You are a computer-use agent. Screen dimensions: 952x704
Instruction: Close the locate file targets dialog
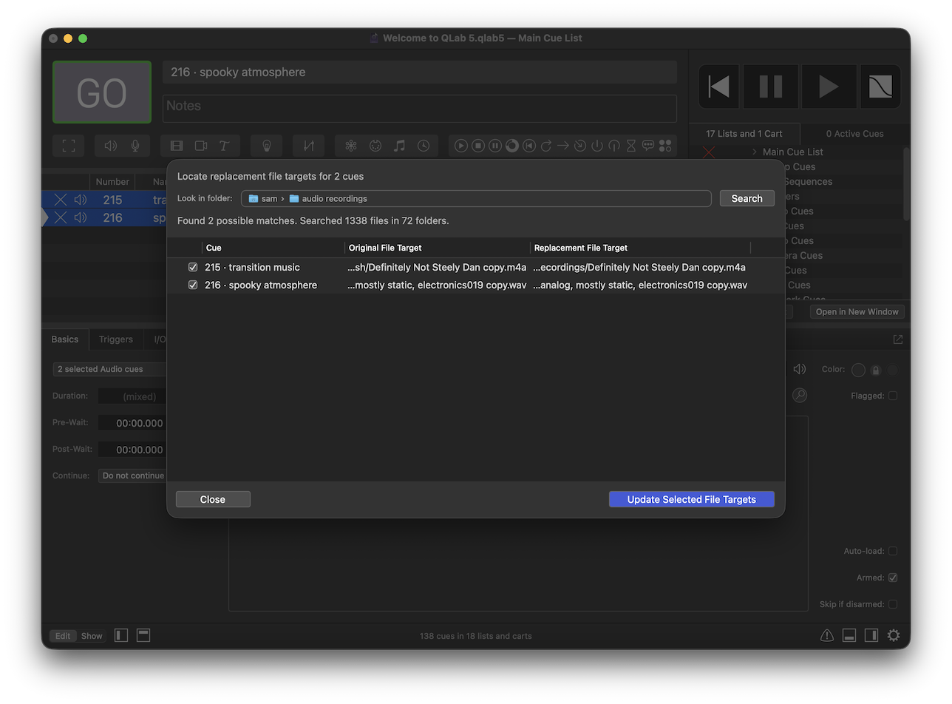[213, 499]
